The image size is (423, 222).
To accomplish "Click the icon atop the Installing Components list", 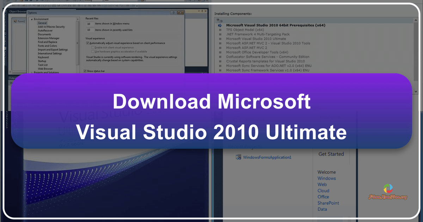I will coord(220,20).
